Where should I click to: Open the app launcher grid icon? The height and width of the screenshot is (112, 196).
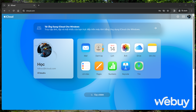pos(183,17)
